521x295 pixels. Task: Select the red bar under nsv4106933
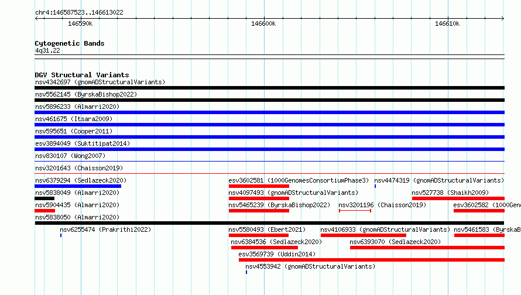363,235
